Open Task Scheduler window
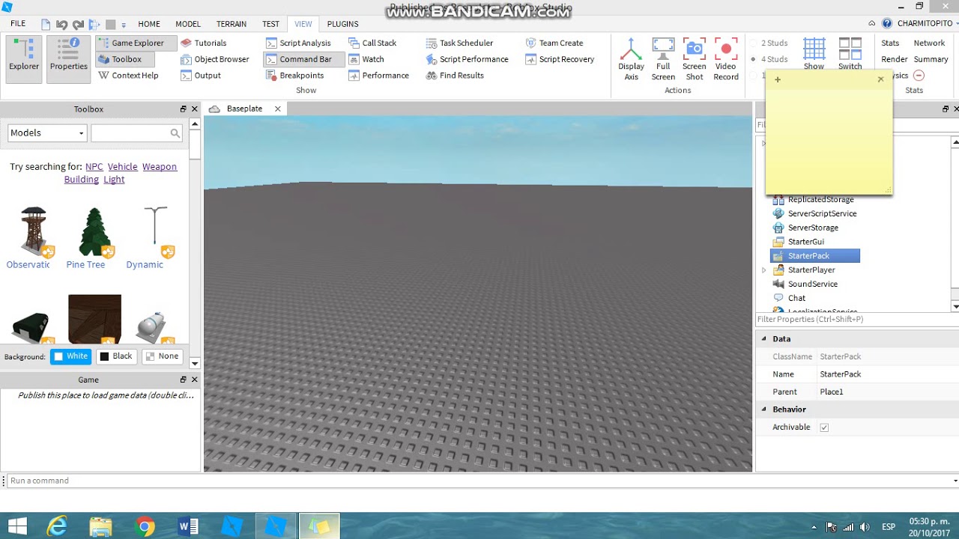This screenshot has height=539, width=959. coord(459,43)
